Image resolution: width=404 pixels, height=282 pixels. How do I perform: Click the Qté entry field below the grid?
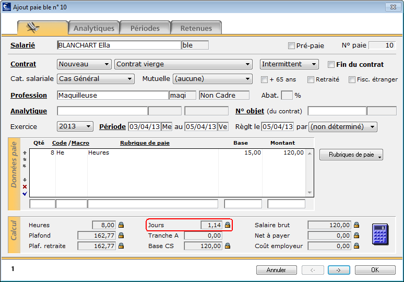(x=42, y=204)
